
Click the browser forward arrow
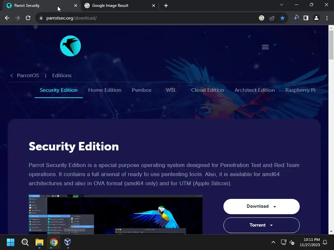pos(18,18)
